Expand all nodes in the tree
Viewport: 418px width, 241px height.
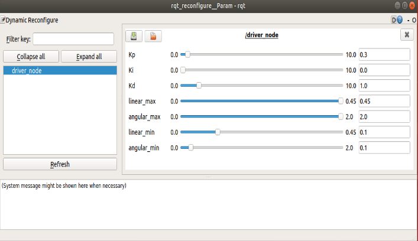coord(89,57)
